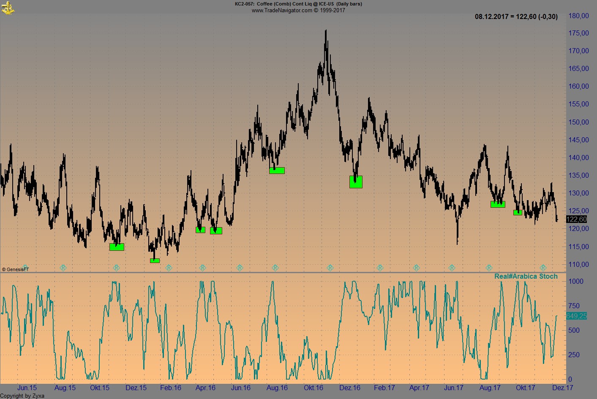Click the 180,00 price axis label

[579, 16]
